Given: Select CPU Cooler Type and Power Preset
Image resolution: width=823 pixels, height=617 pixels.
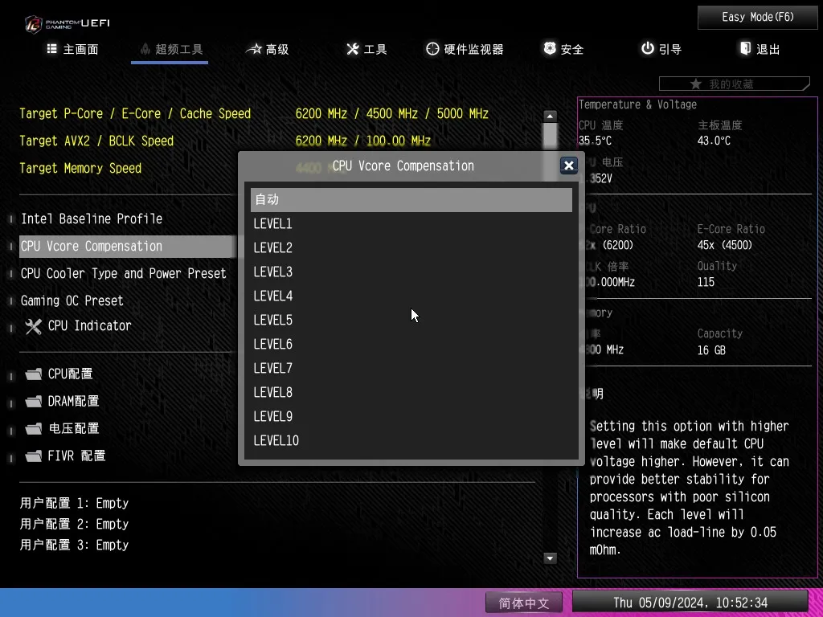Looking at the screenshot, I should 123,273.
